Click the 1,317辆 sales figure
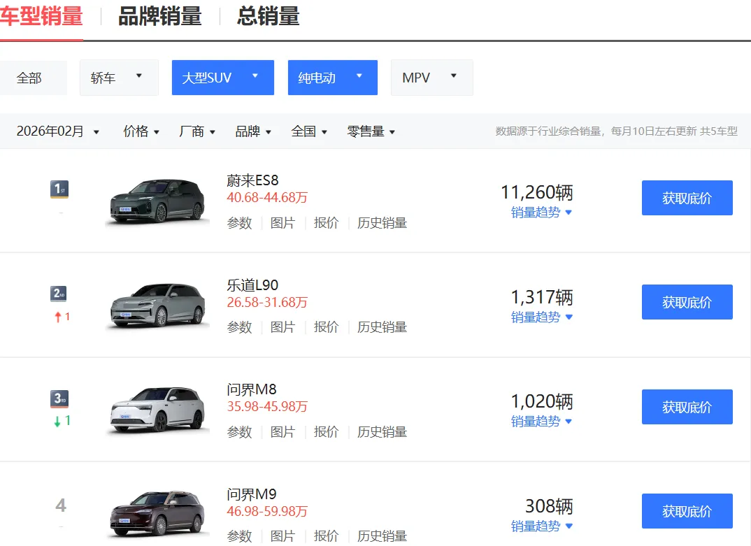This screenshot has height=546, width=751. click(x=542, y=297)
